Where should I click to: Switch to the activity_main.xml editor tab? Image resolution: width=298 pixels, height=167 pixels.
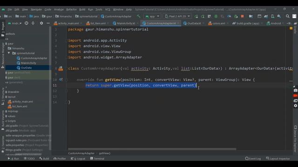(x=68, y=23)
